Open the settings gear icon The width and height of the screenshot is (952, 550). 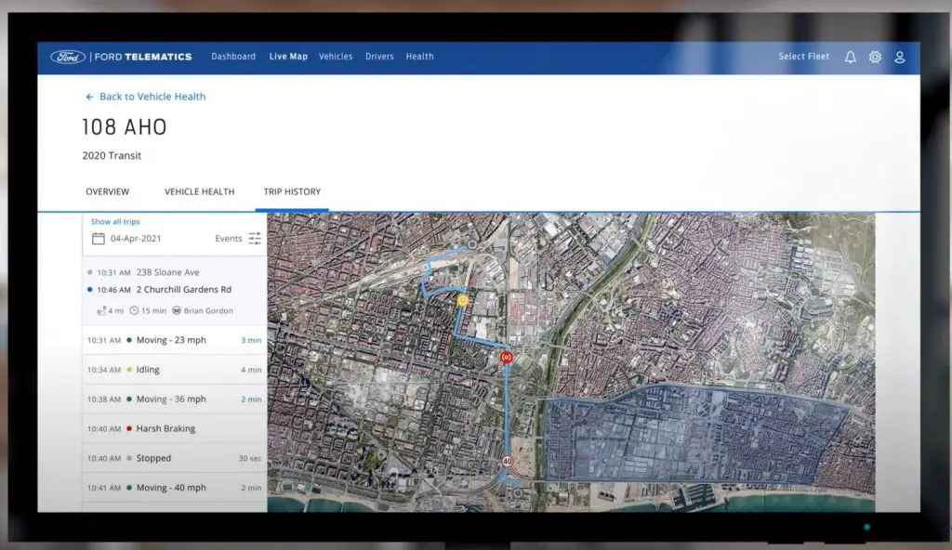point(875,57)
